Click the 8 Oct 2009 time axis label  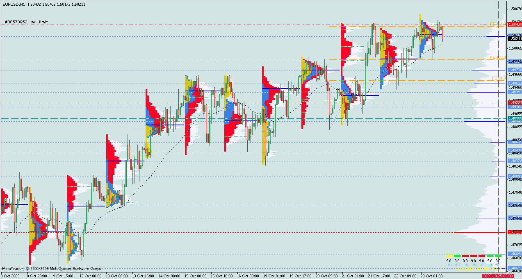[x=11, y=276]
